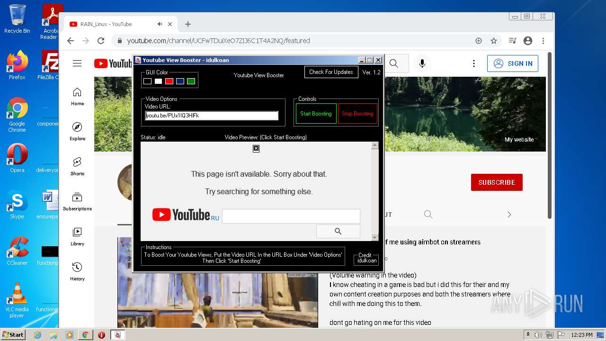This screenshot has height=341, width=606.
Task: Click the Chrome page vertical scrollbar
Action: pyautogui.click(x=550, y=135)
